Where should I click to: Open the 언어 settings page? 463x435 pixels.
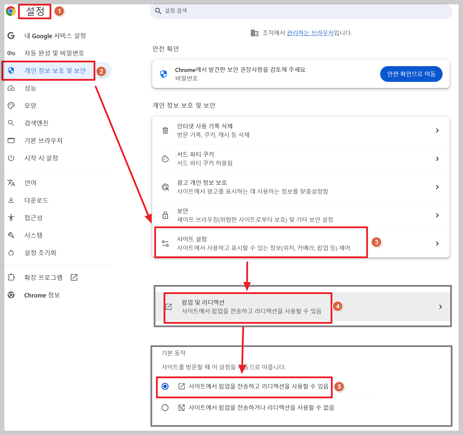point(30,183)
